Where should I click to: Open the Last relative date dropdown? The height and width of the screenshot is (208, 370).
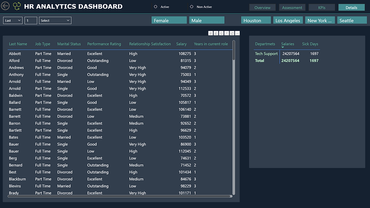(13, 20)
